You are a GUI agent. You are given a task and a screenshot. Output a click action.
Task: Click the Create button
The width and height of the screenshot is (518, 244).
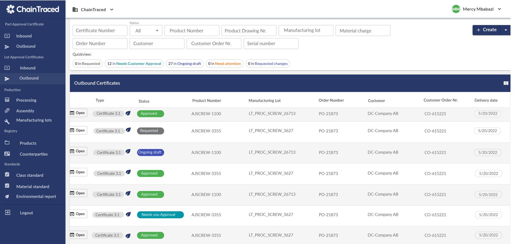coord(486,30)
